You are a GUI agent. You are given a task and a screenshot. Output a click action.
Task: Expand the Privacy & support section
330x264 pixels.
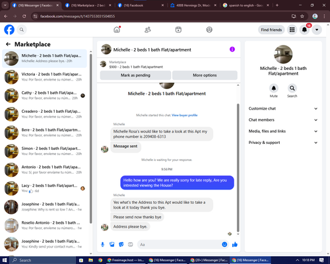[x=283, y=143]
